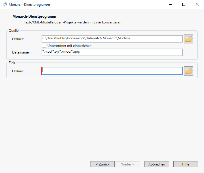Go back with the '< Zurück' button
The height and width of the screenshot is (173, 204).
tap(102, 164)
